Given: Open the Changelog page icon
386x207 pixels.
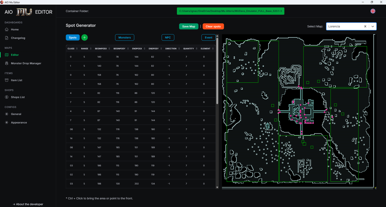Looking at the screenshot, I should [7, 38].
